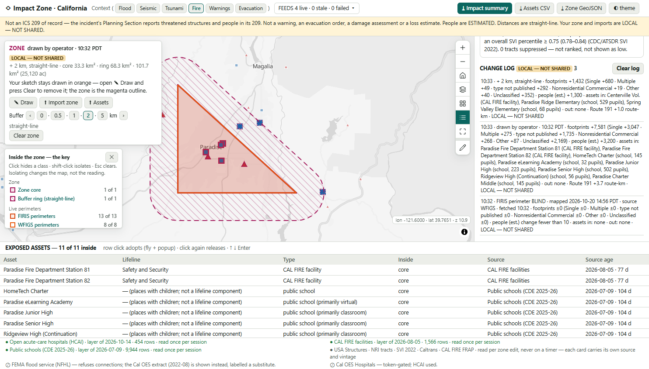The image size is (649, 369).
Task: Select Paradise Fire Department Station 81 row
Action: [324, 270]
